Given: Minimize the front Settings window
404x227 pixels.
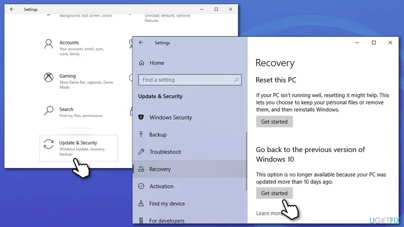Looking at the screenshot, I should pos(357,43).
